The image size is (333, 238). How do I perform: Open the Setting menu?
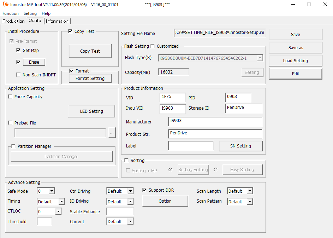(x=30, y=13)
